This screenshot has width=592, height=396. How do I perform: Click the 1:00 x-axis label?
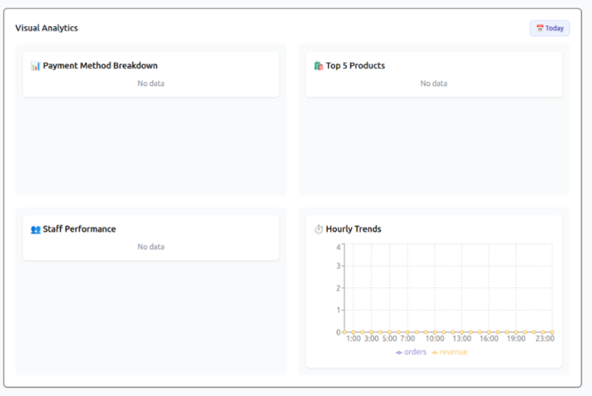click(x=354, y=338)
